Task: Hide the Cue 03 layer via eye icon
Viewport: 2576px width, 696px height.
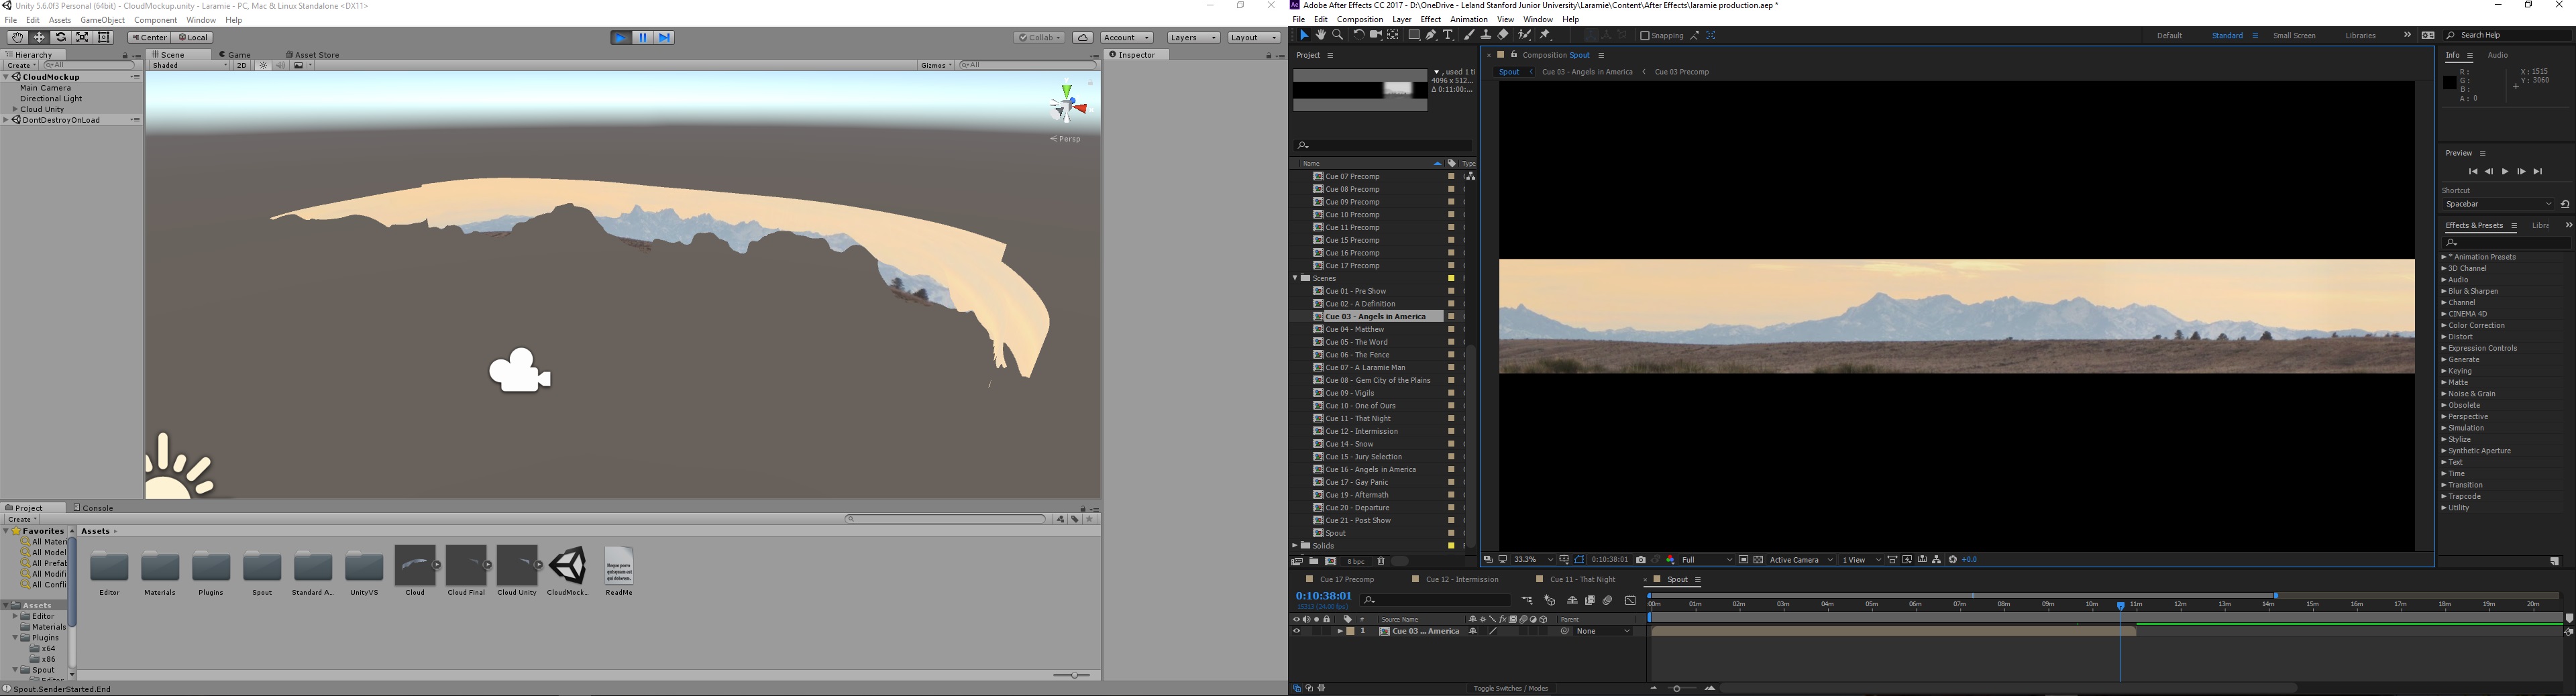Action: click(x=1297, y=632)
